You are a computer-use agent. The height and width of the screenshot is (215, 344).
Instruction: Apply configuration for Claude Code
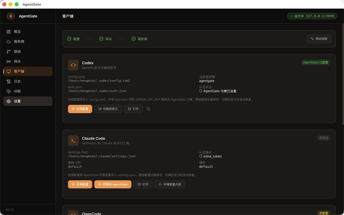pos(80,184)
